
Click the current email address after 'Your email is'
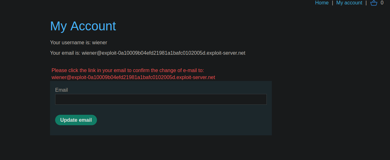pyautogui.click(x=163, y=53)
